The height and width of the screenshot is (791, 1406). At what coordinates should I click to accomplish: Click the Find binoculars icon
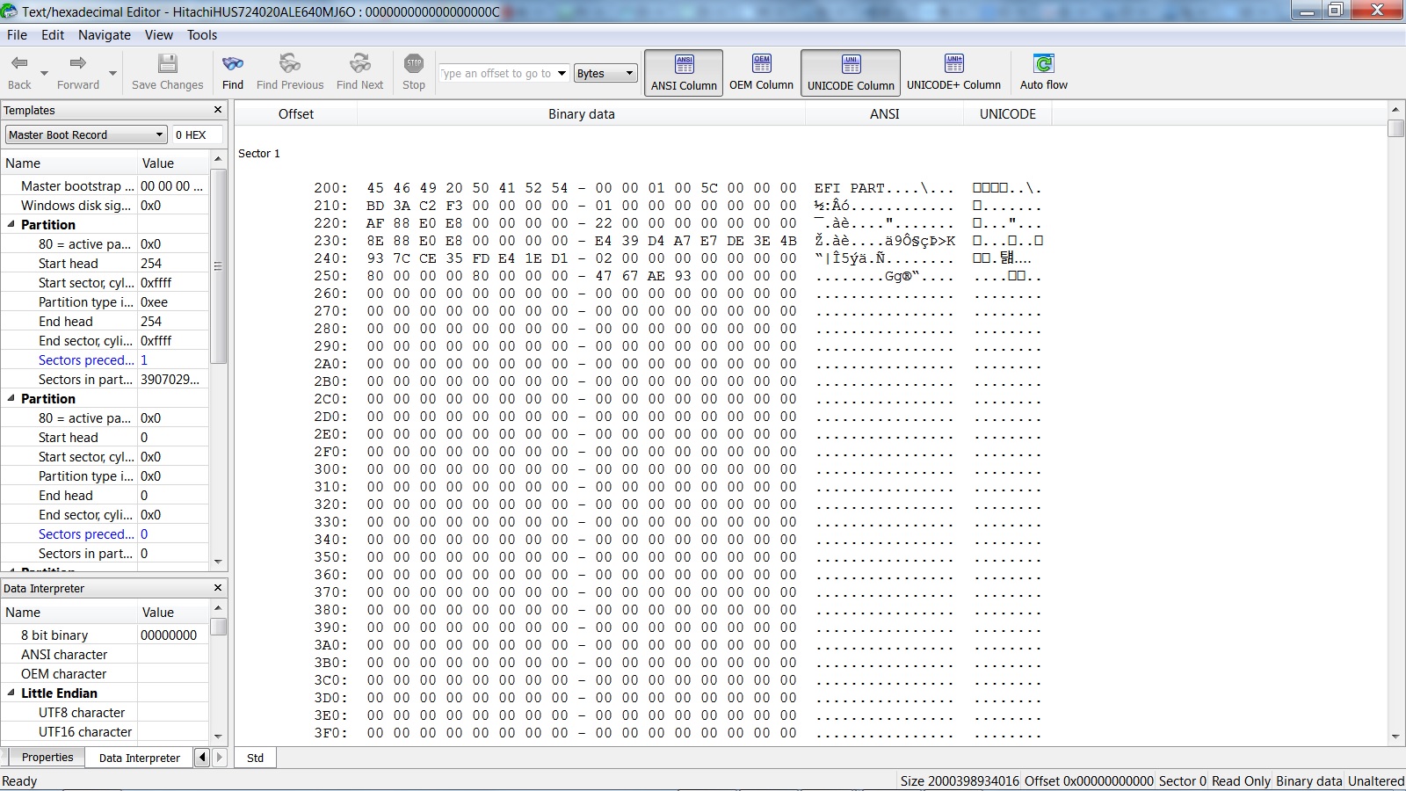point(233,63)
